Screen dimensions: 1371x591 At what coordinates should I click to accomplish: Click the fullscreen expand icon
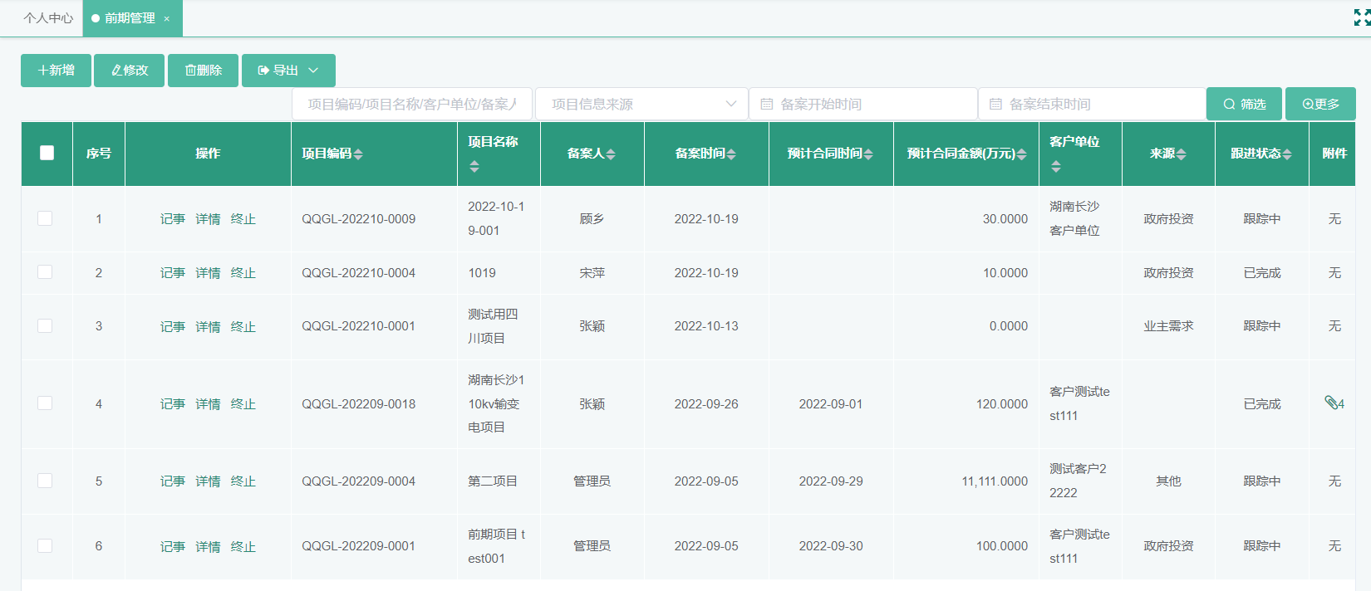coord(1361,17)
